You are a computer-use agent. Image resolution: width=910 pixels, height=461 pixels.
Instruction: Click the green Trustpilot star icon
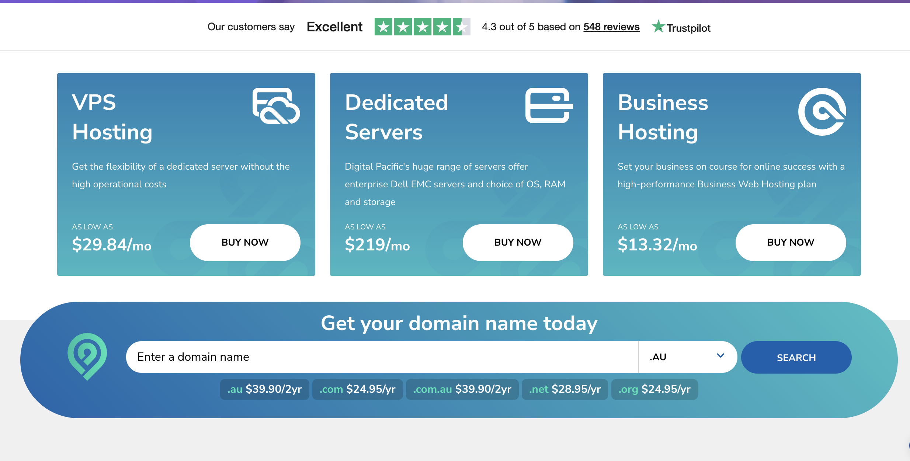pos(659,27)
